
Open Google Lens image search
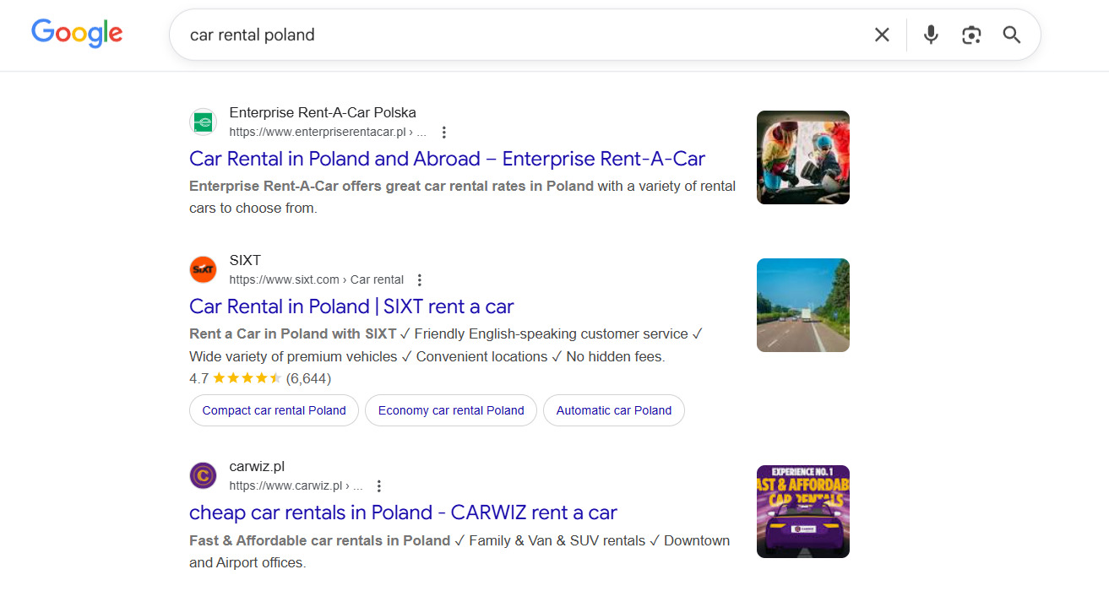pyautogui.click(x=970, y=35)
